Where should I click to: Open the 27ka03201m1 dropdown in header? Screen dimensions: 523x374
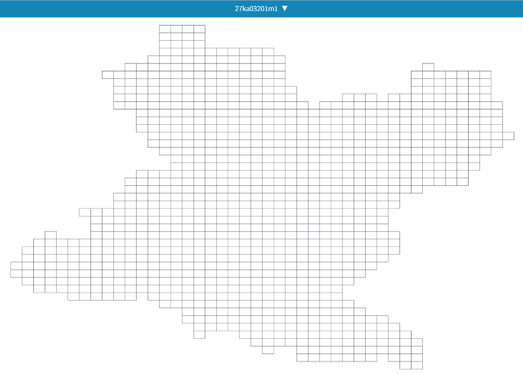coord(261,8)
